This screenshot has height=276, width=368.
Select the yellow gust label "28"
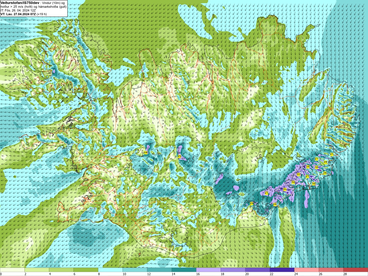click(x=325, y=162)
